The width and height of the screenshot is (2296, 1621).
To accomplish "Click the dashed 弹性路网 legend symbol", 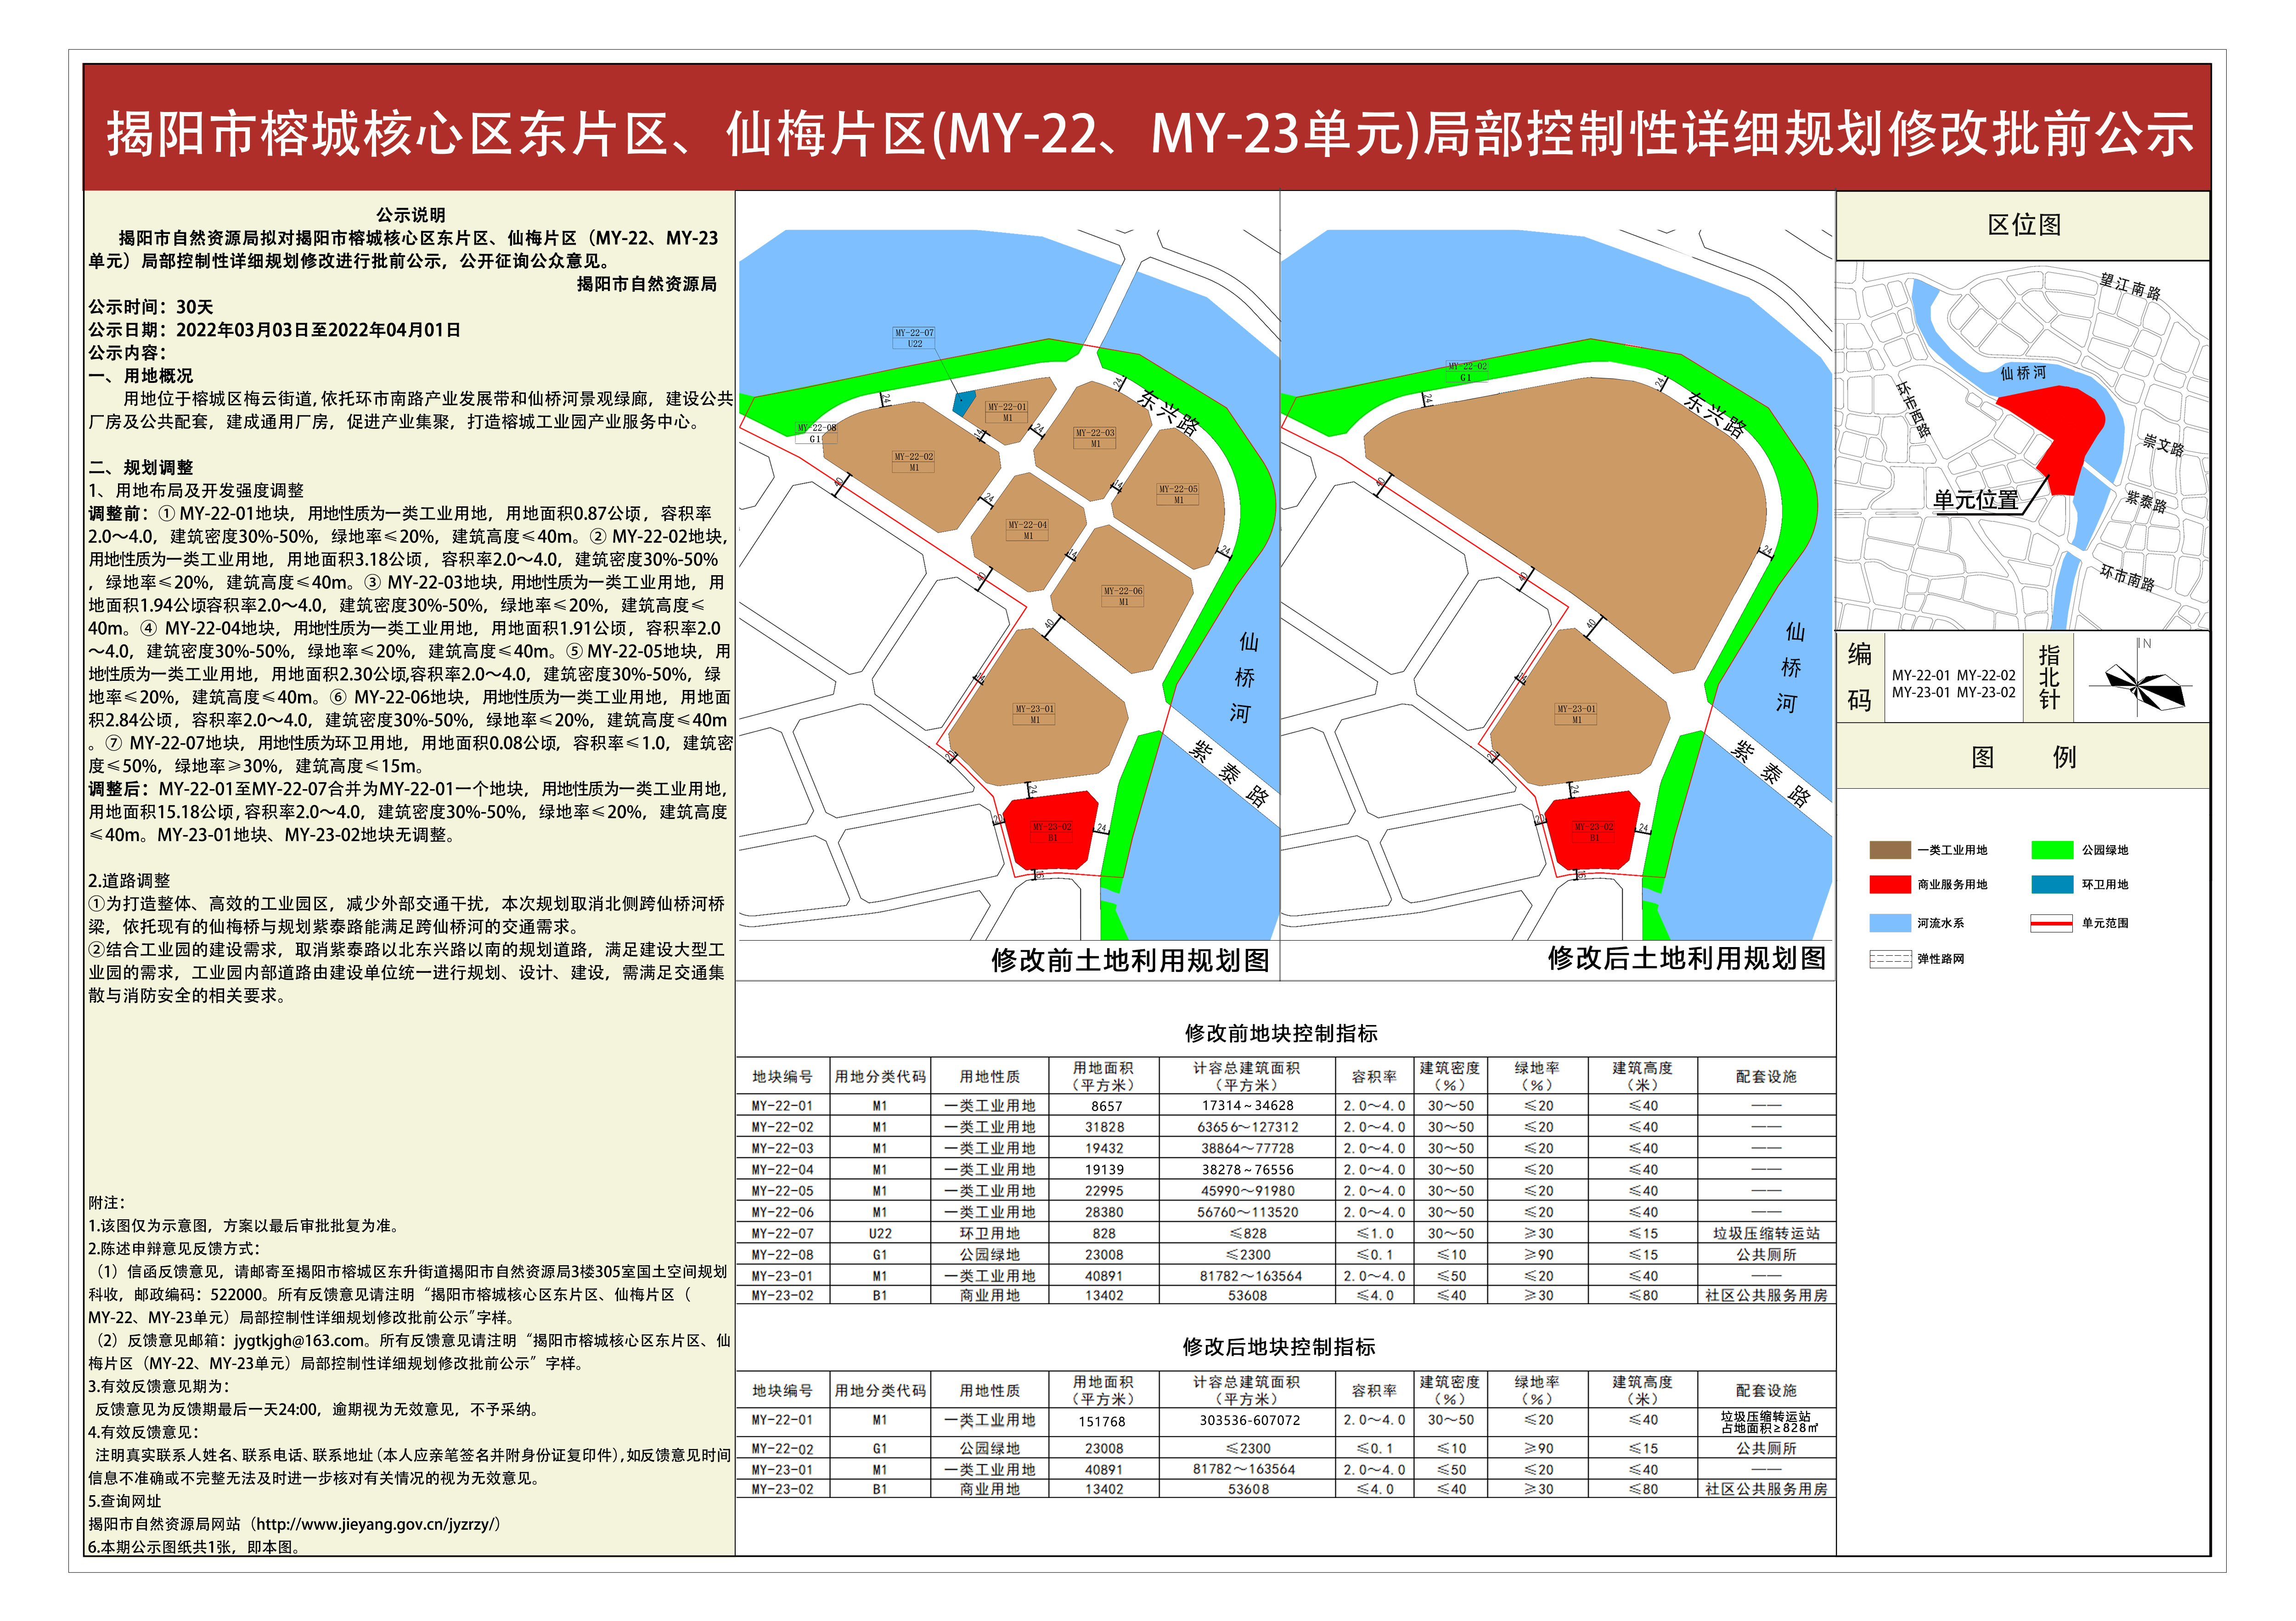I will [1889, 959].
